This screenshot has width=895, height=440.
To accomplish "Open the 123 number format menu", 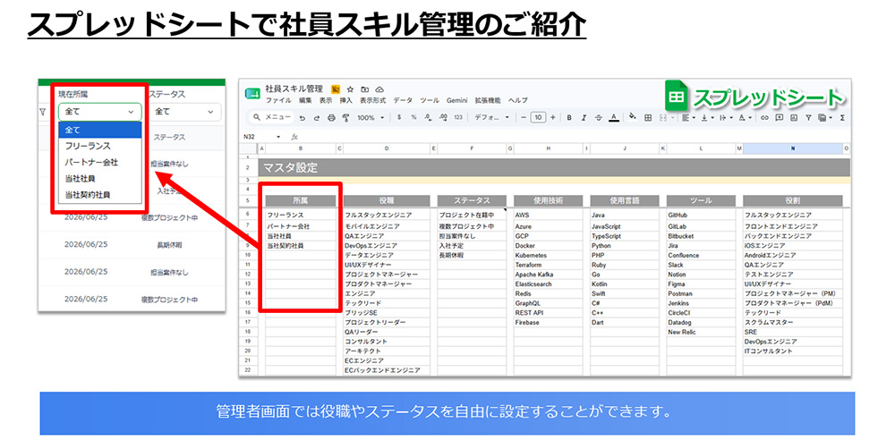I will click(x=458, y=117).
